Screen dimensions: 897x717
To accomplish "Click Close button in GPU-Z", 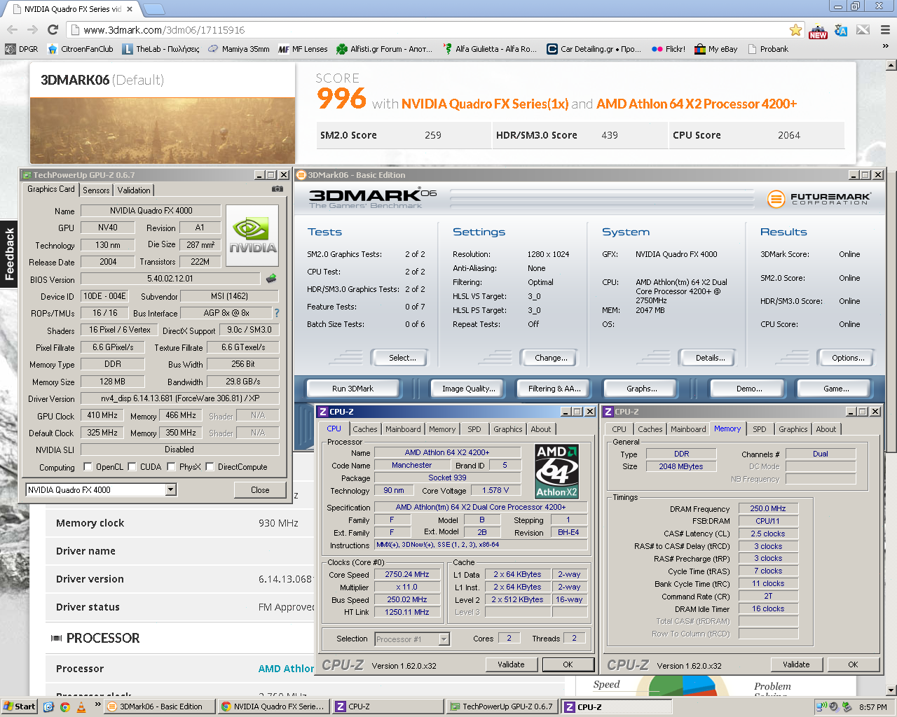I will pyautogui.click(x=260, y=490).
